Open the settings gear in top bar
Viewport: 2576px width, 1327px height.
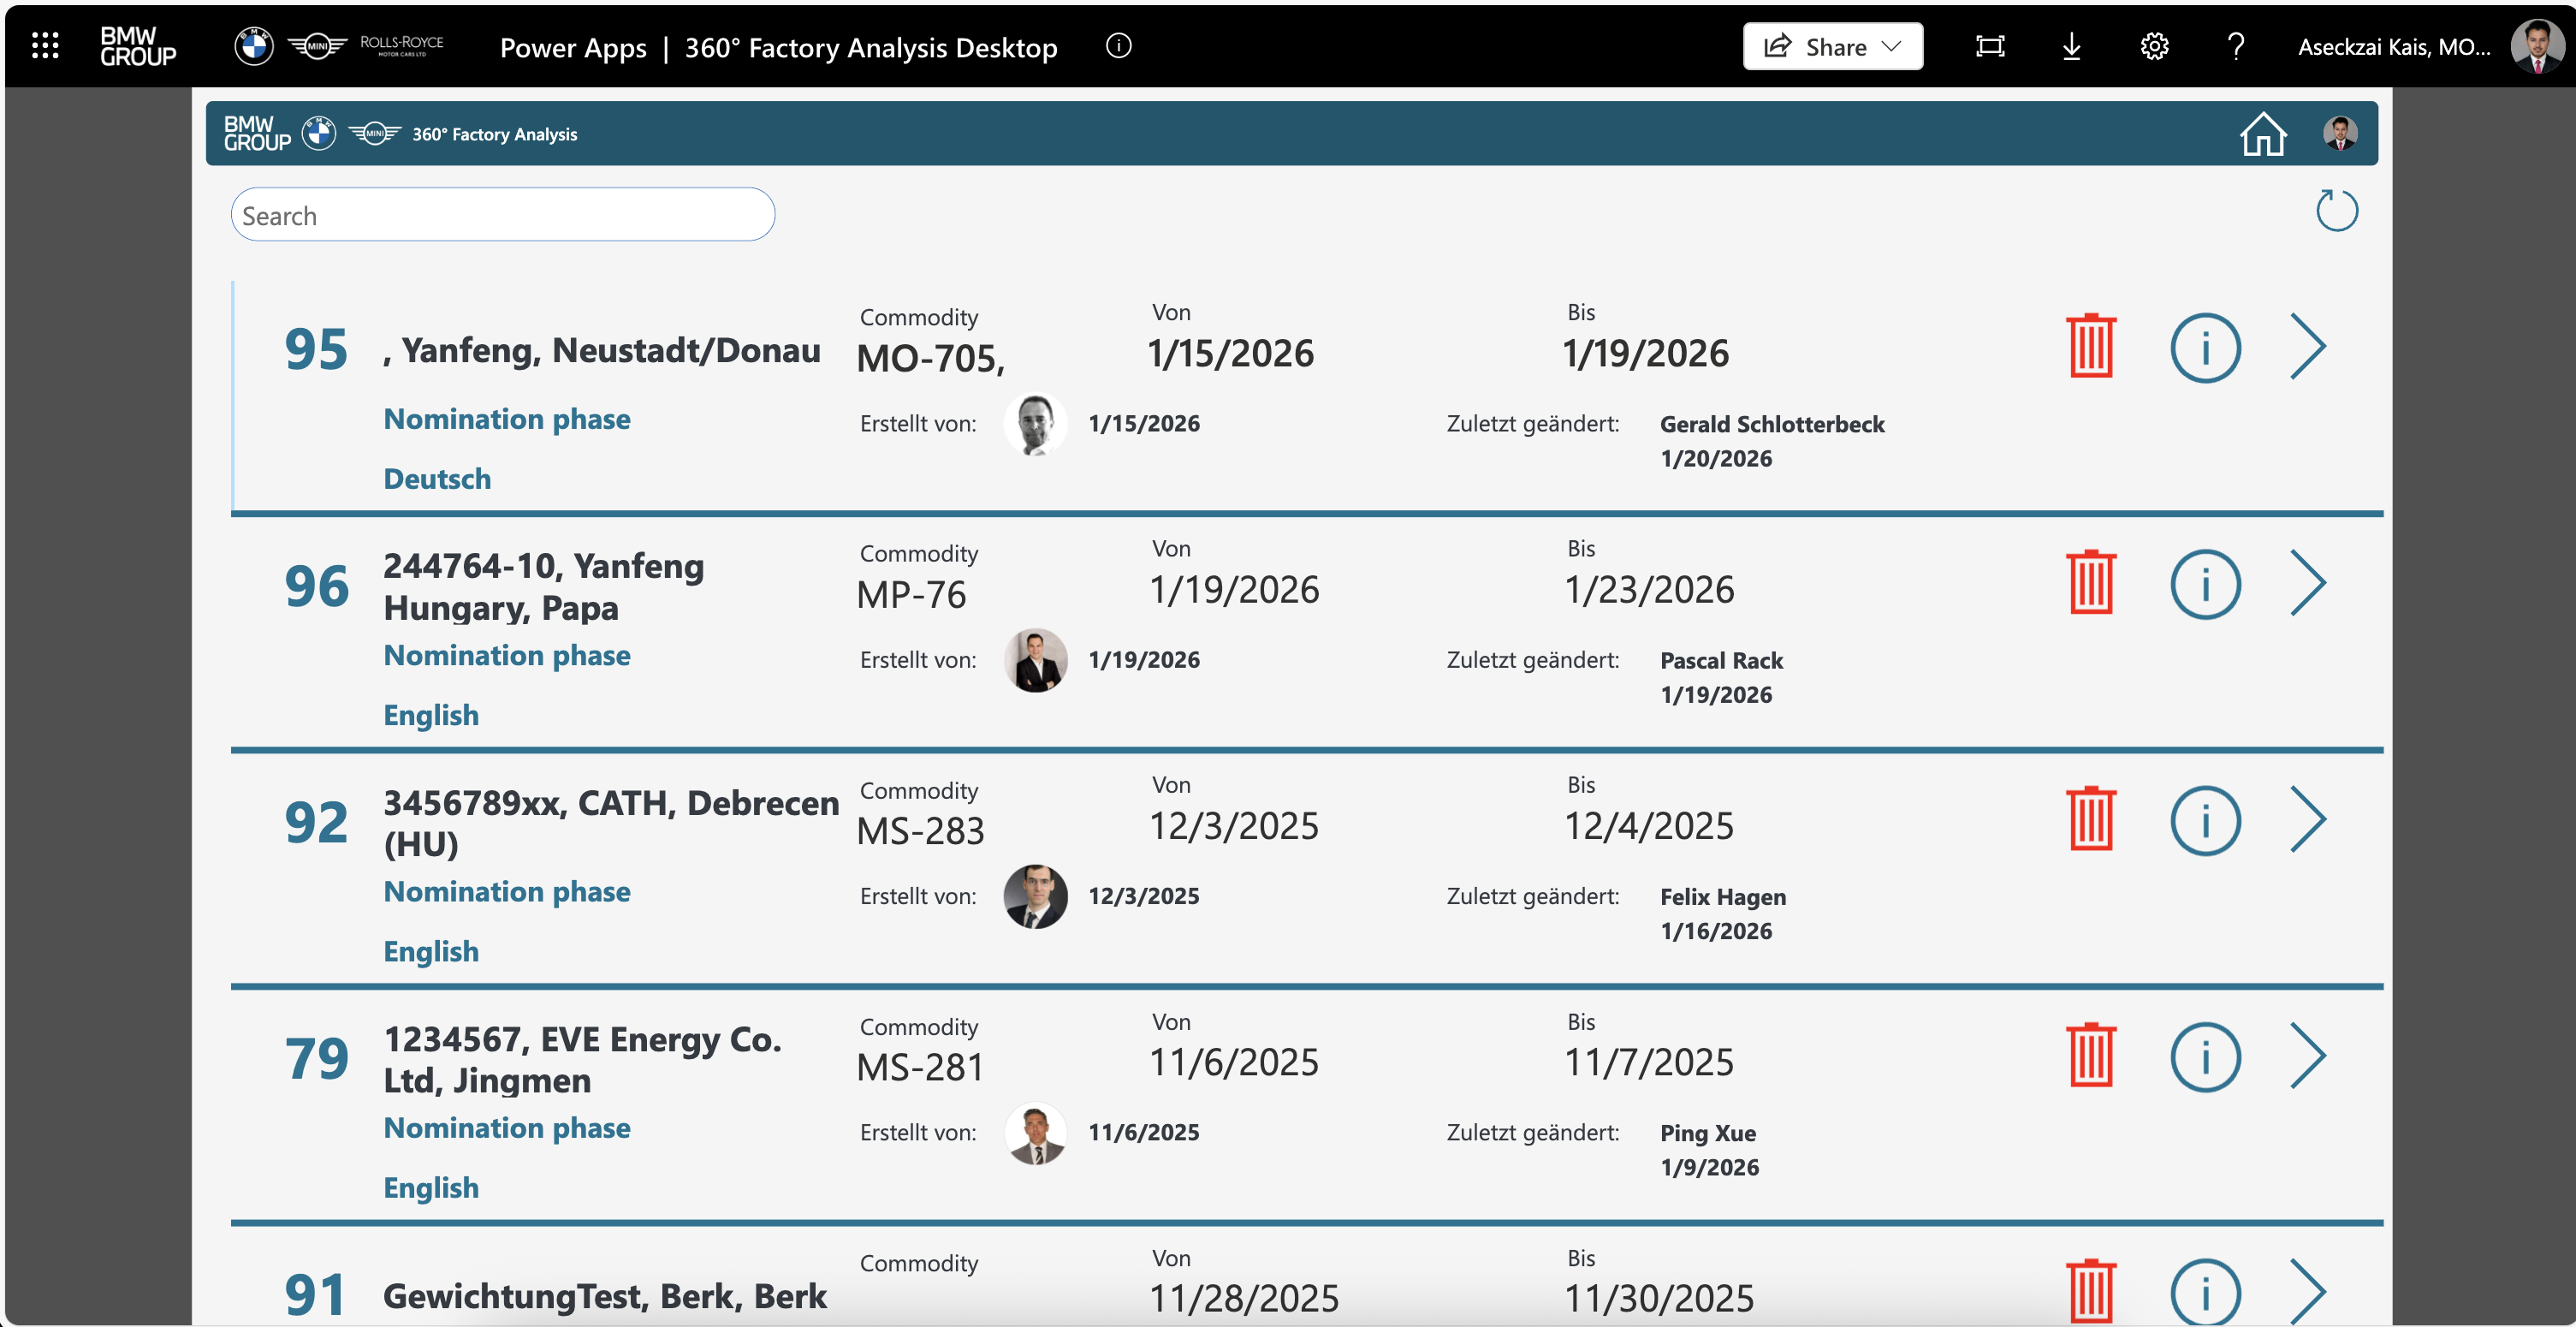point(2154,46)
